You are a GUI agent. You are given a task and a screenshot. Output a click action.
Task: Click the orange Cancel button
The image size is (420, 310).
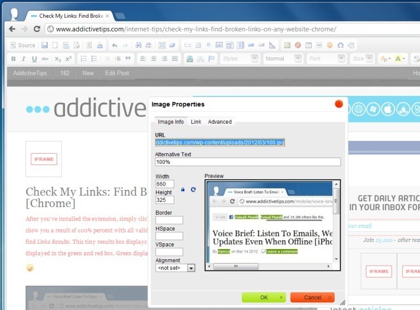click(312, 297)
